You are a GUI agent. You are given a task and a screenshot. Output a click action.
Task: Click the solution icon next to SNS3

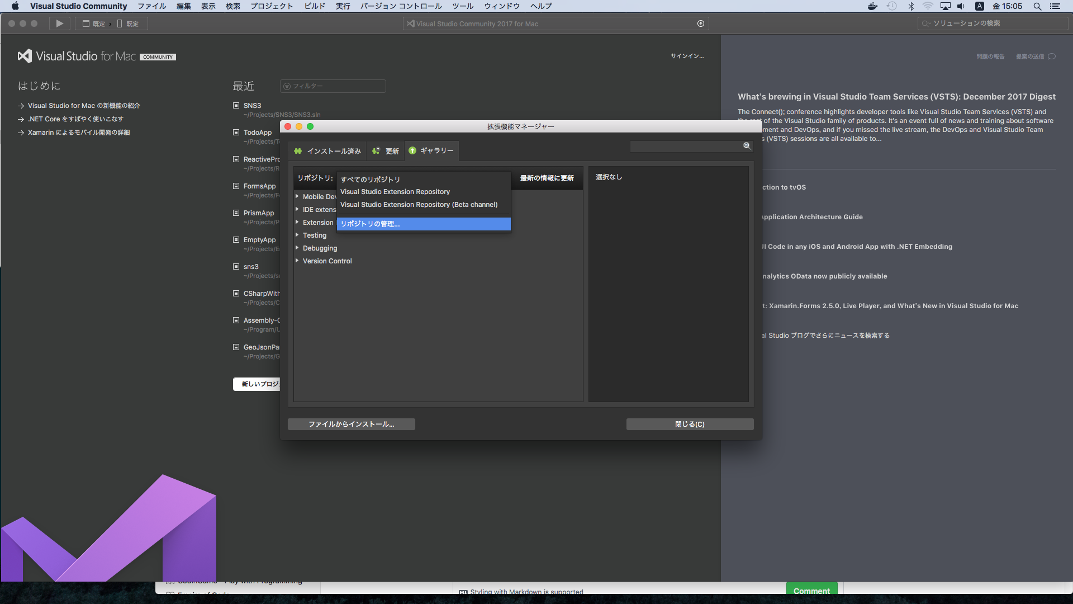(x=235, y=105)
